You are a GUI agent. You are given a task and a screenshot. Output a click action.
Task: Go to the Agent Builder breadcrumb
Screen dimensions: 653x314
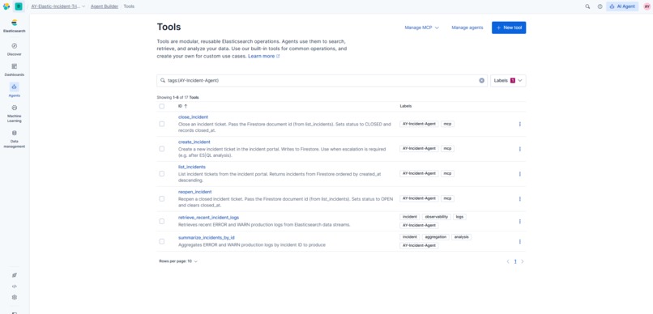pos(105,6)
